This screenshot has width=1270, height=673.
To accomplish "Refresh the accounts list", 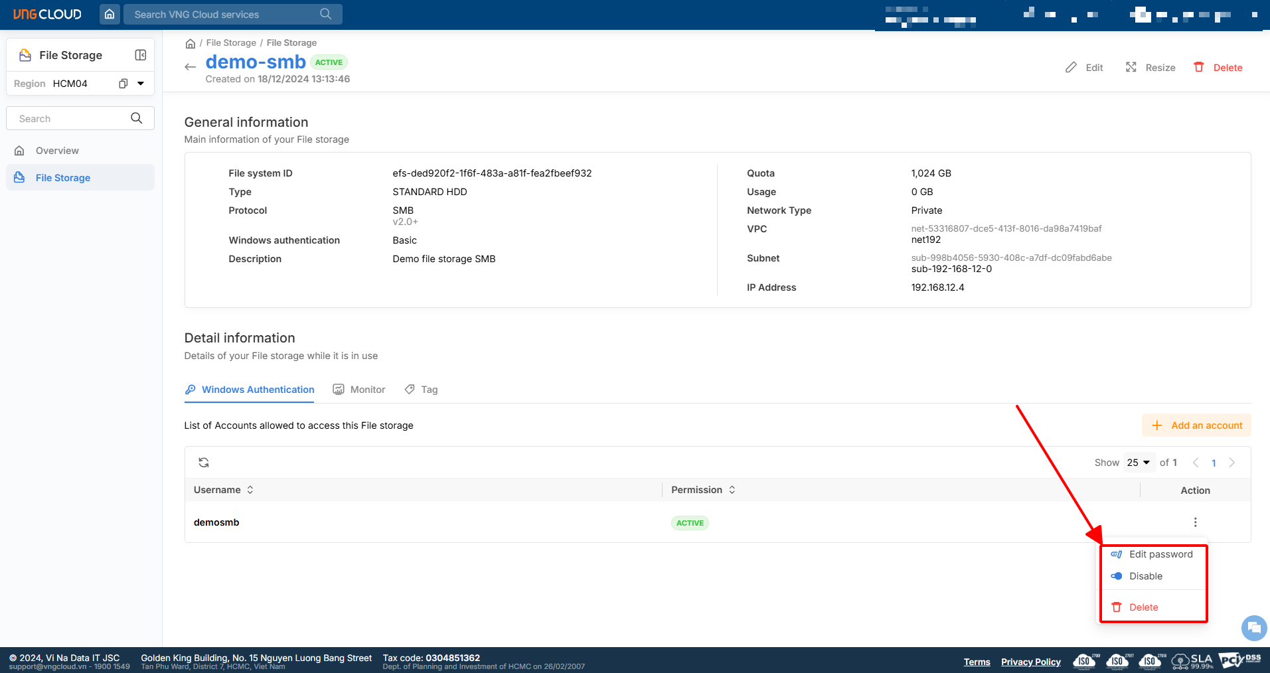I will 204,463.
